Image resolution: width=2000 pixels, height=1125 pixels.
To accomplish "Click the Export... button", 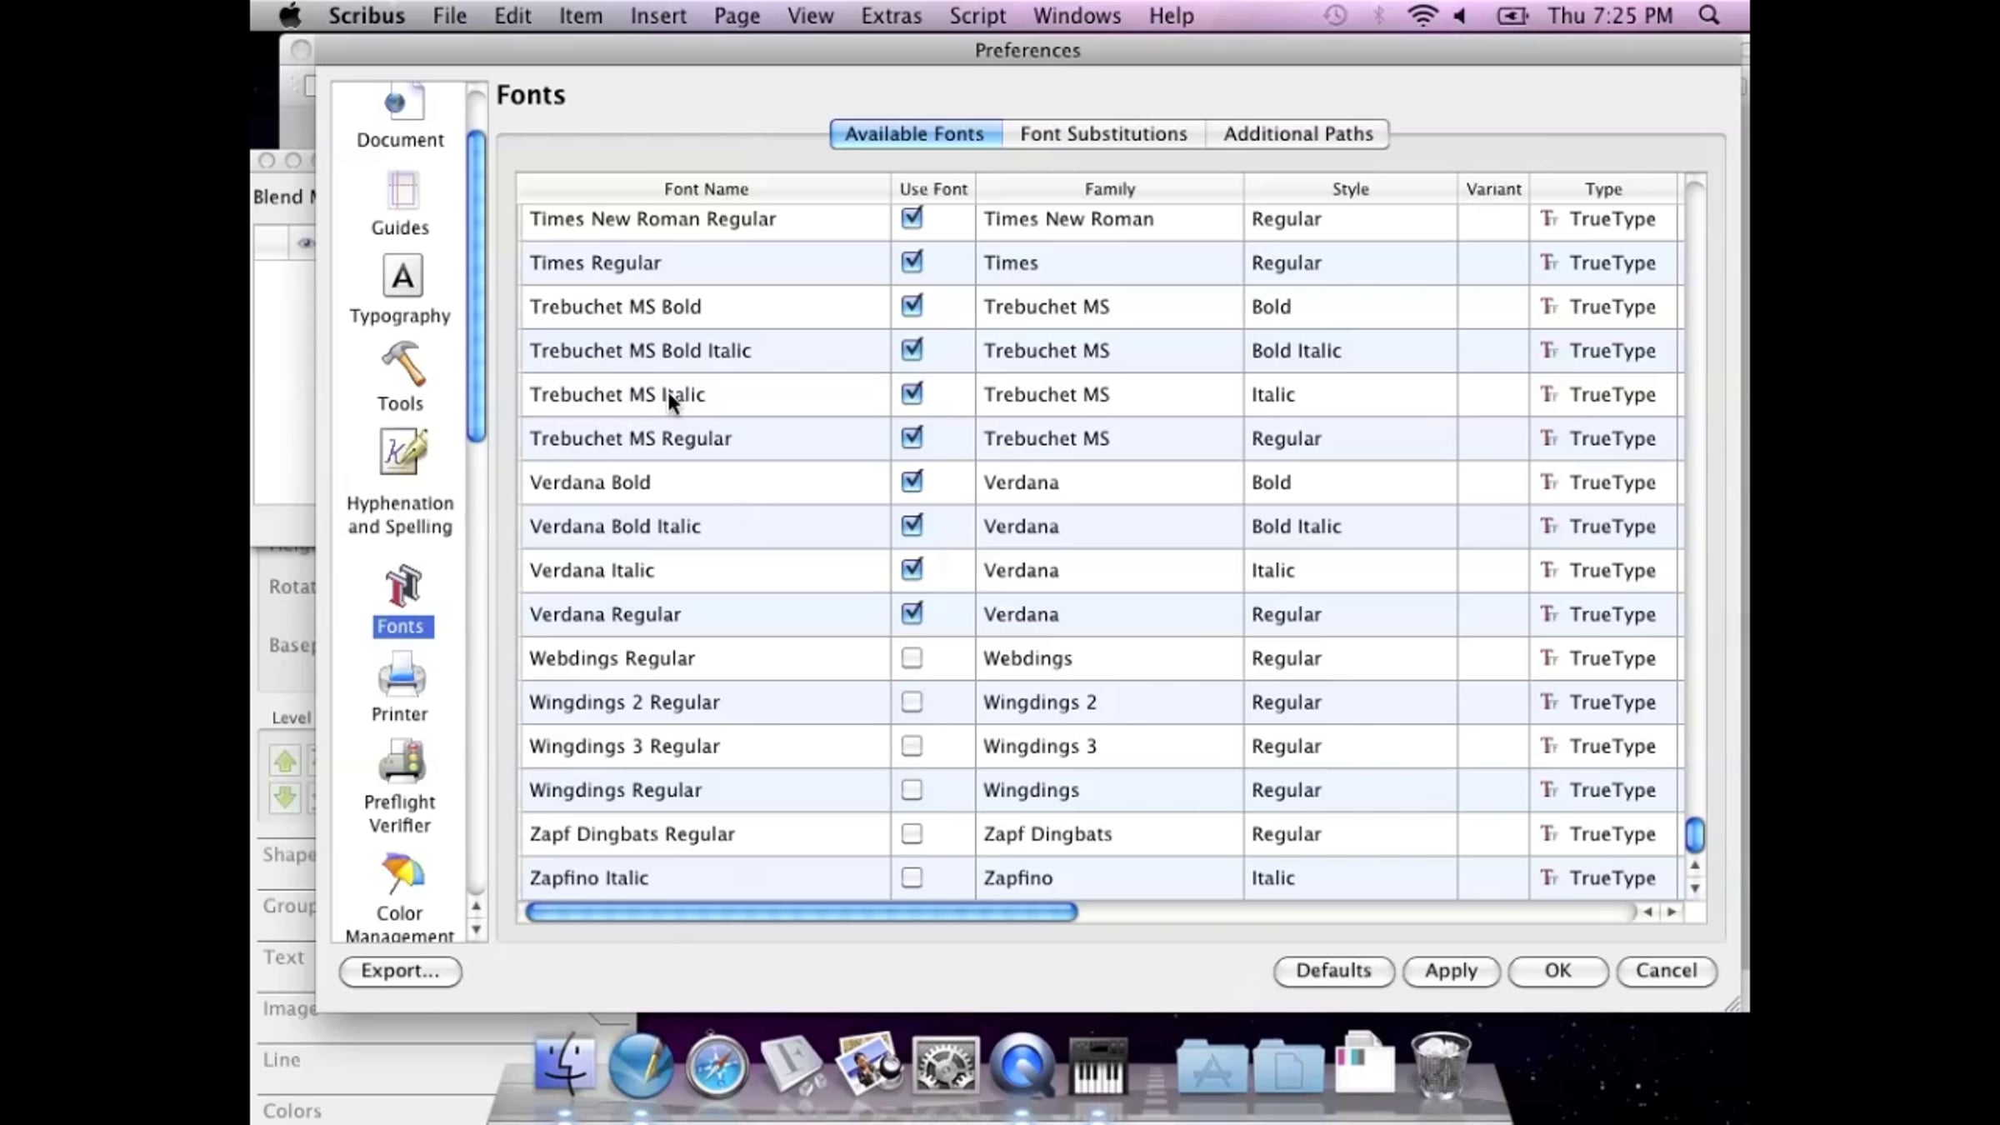I will 400,971.
